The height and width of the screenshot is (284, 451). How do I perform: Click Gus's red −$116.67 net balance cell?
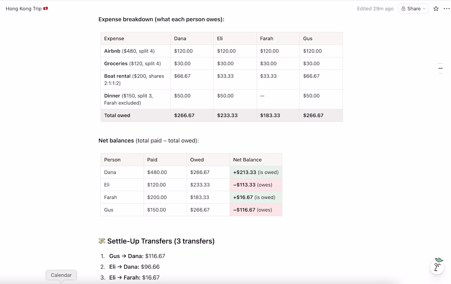coord(255,210)
